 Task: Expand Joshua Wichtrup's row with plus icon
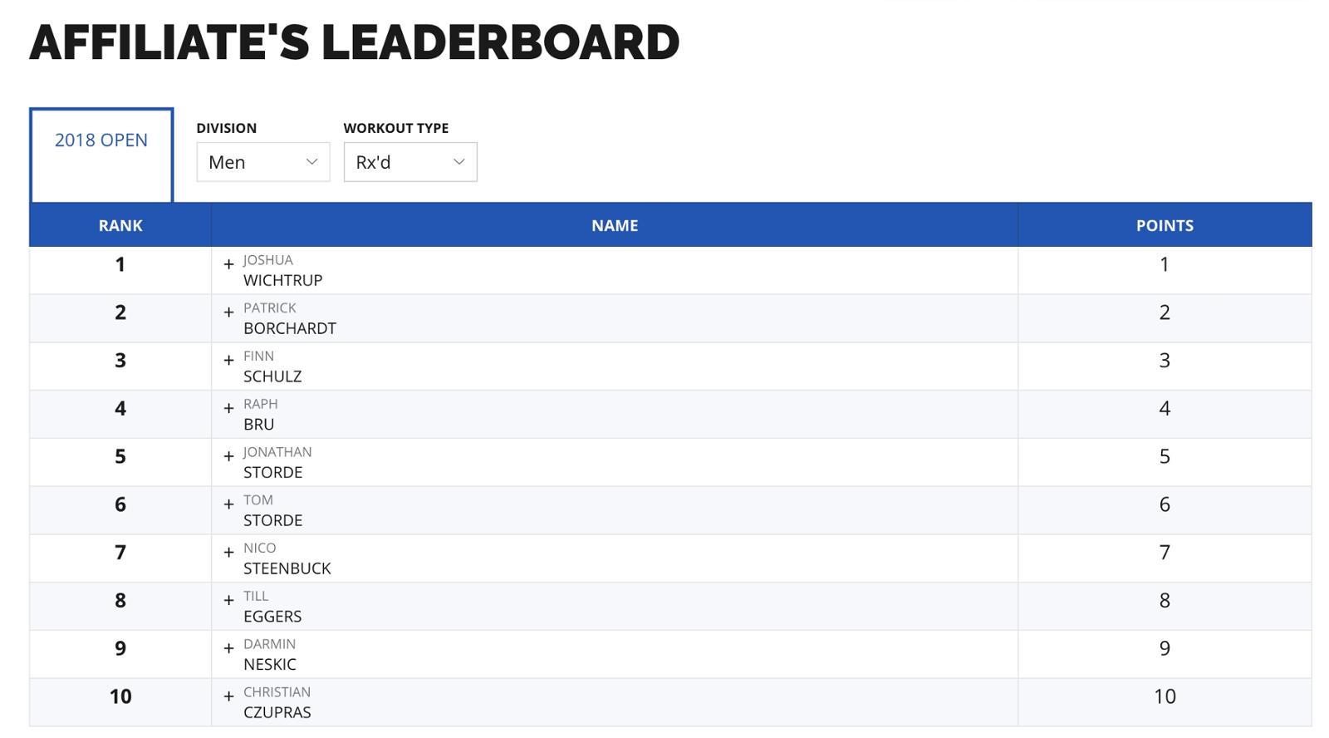pyautogui.click(x=228, y=264)
